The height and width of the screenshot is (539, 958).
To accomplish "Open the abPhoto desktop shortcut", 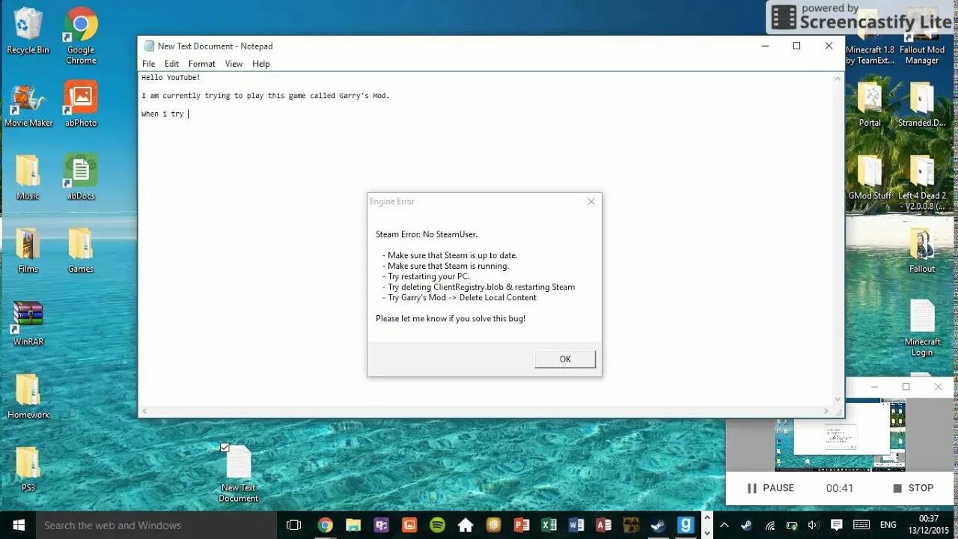I will (81, 104).
